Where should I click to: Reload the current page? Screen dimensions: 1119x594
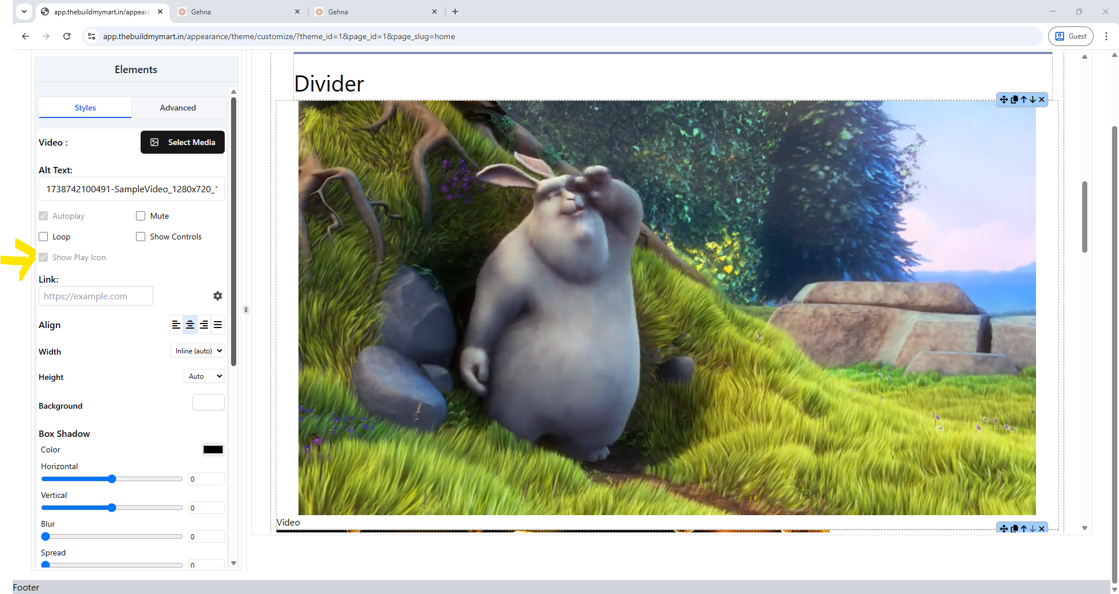(67, 36)
